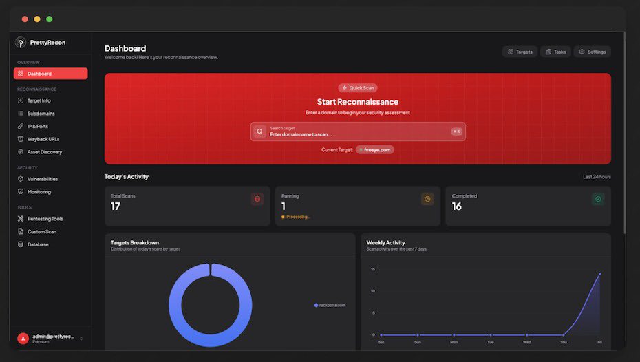This screenshot has width=640, height=362.
Task: Click the Quick Scan badge
Action: coord(358,87)
